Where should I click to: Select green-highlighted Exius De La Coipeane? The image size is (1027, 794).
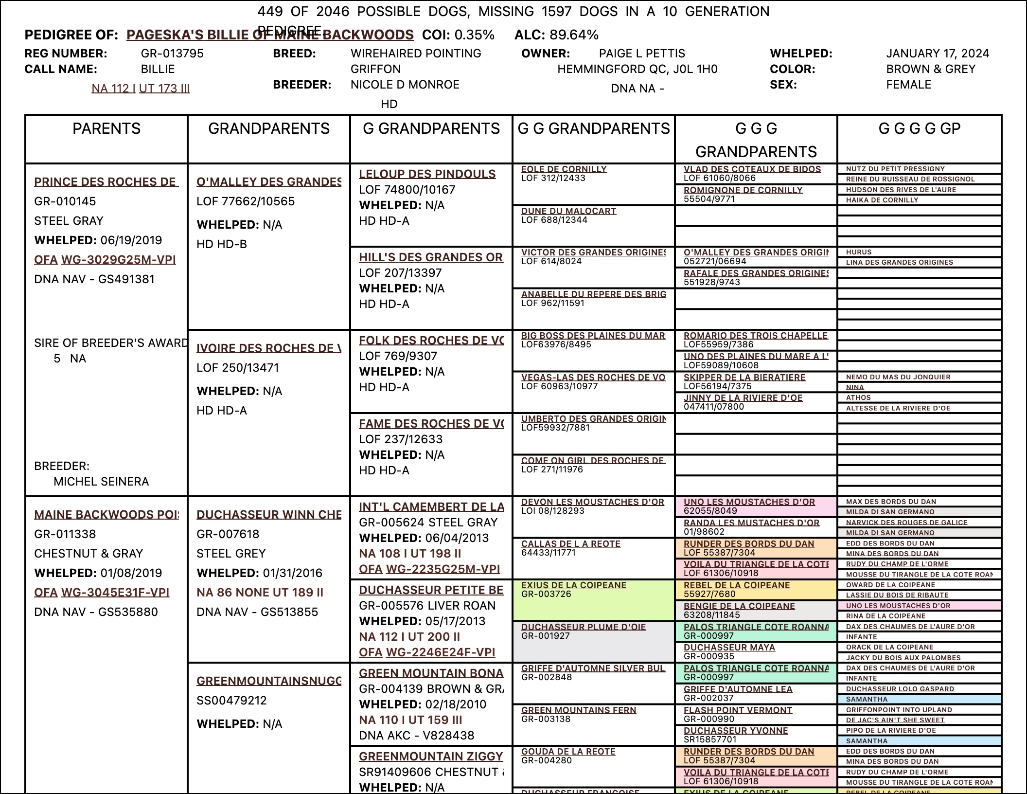[x=573, y=585]
